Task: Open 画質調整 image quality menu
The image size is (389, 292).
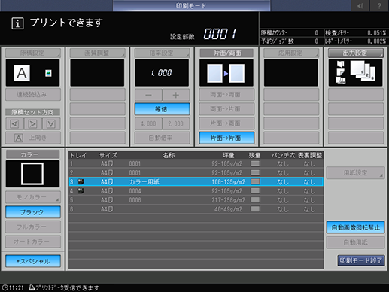Action: (97, 53)
